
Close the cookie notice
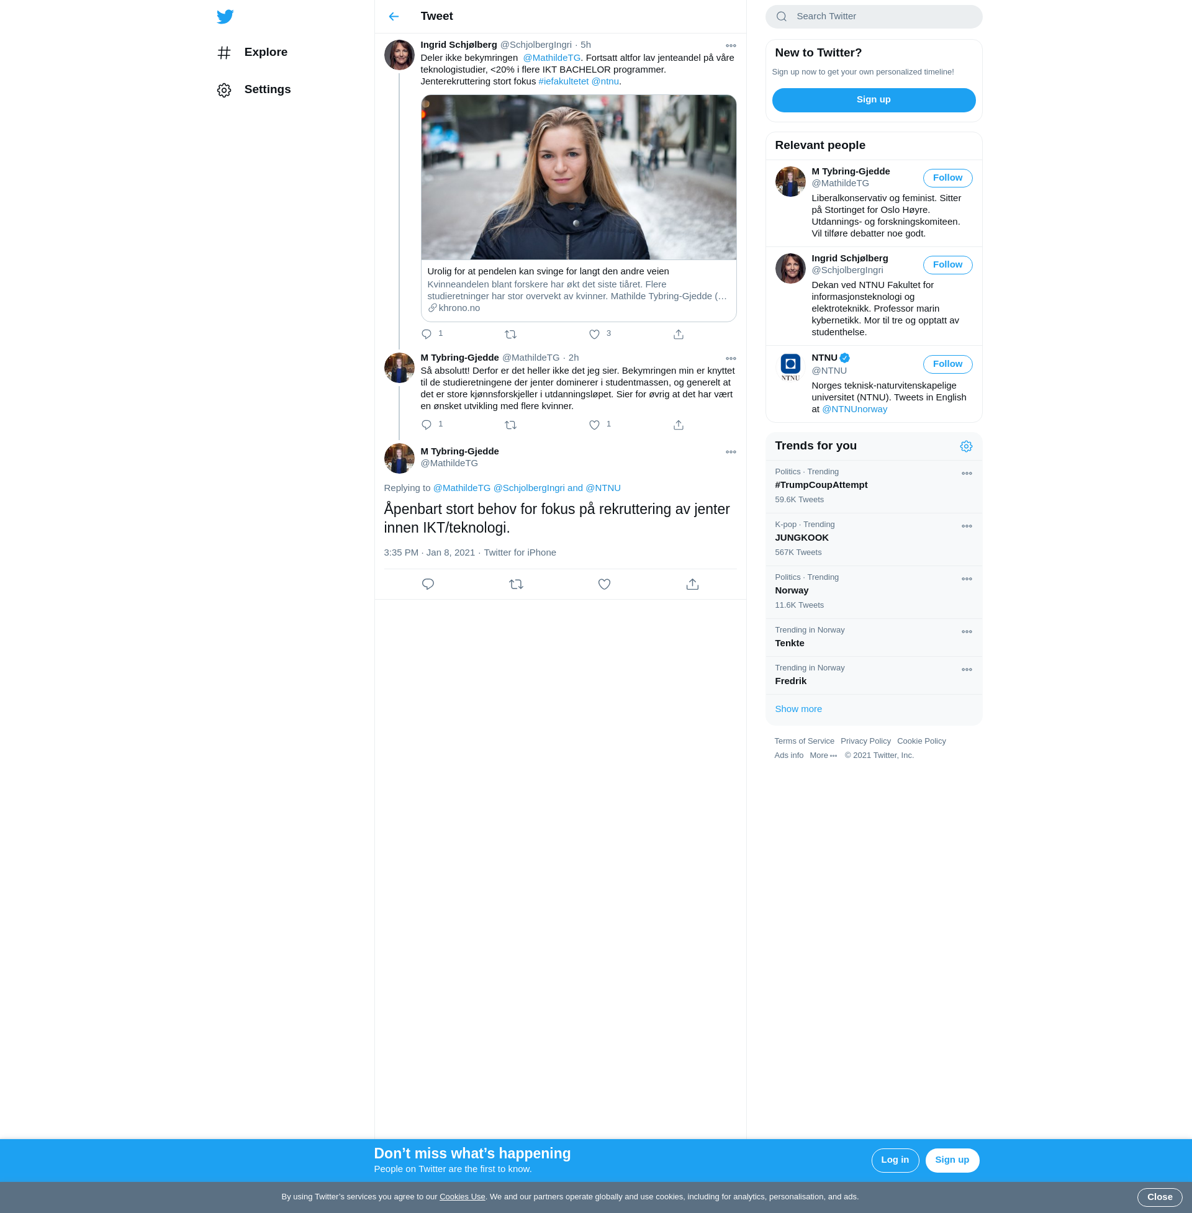1160,1197
